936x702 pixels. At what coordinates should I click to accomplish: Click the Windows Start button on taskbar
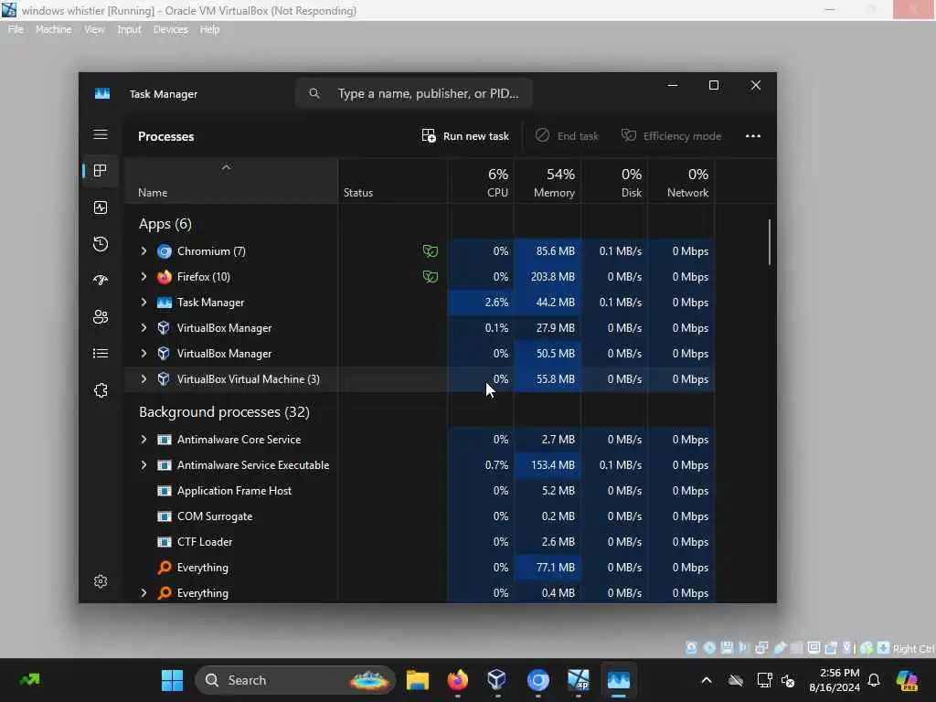coord(173,680)
